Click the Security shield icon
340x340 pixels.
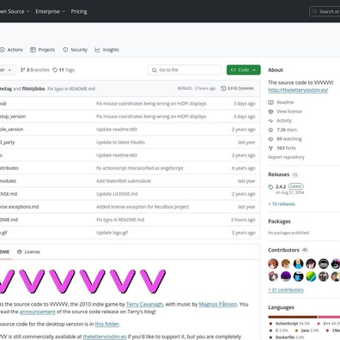(65, 50)
